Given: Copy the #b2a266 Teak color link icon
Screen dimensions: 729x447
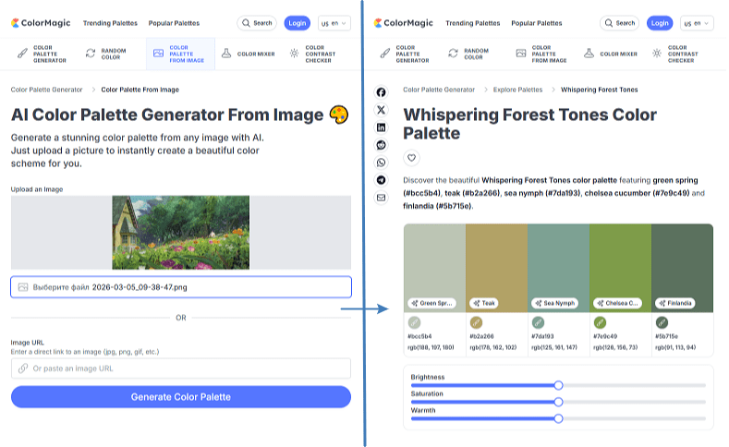Looking at the screenshot, I should coord(476,322).
